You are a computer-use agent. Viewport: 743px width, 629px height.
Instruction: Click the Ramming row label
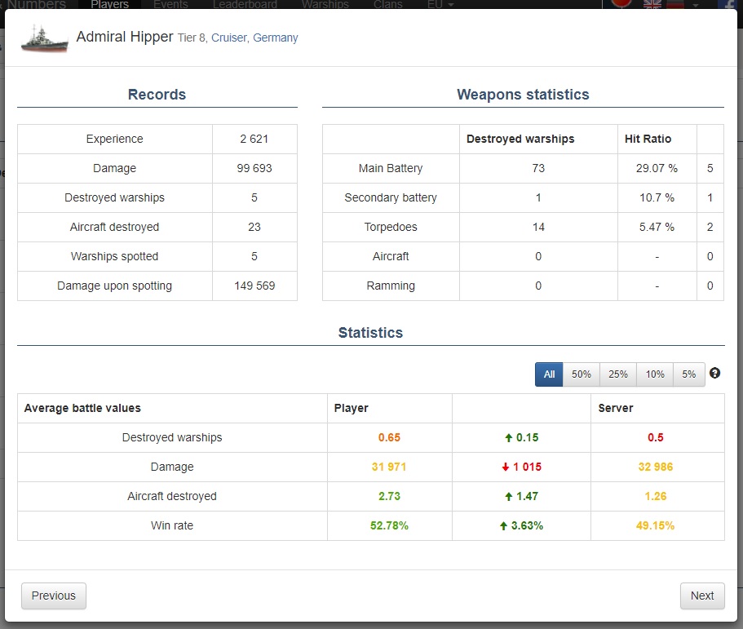391,286
